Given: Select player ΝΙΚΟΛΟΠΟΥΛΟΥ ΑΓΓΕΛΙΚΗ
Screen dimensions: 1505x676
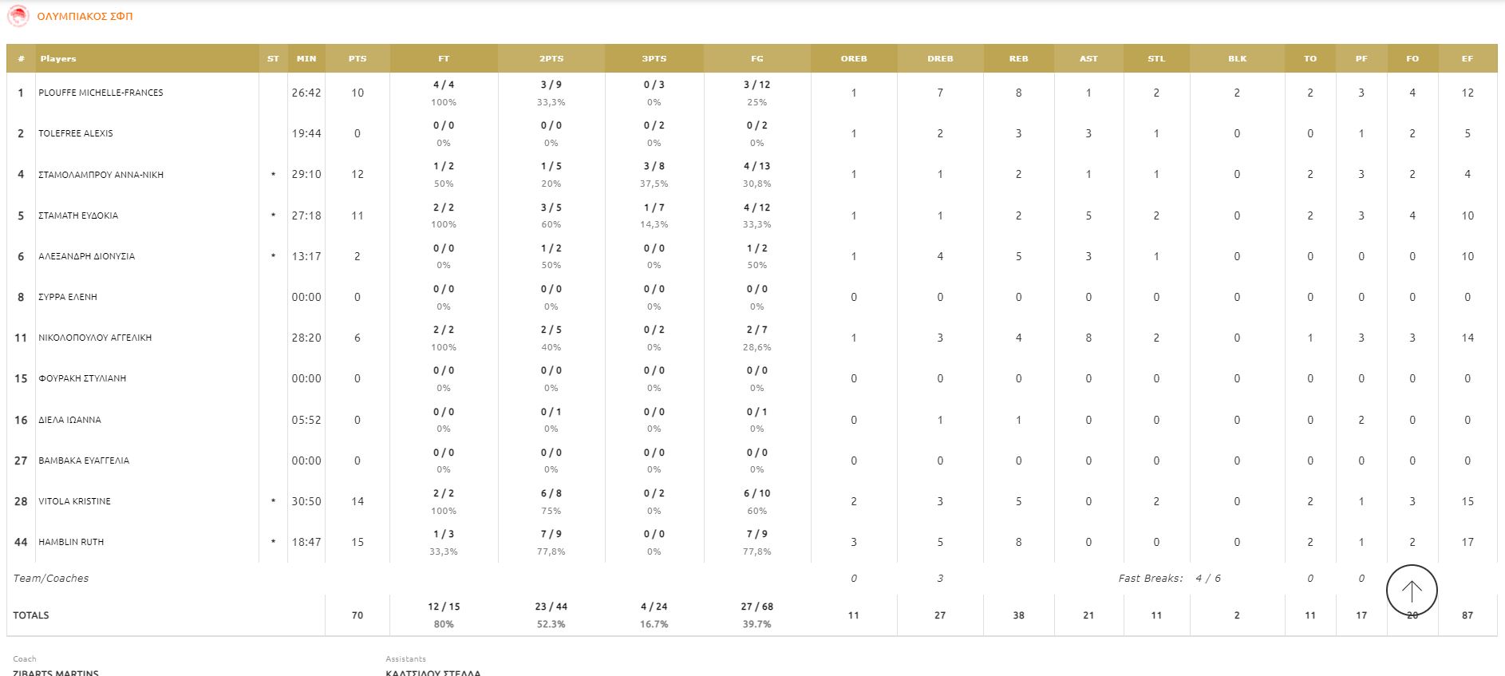Looking at the screenshot, I should 95,338.
